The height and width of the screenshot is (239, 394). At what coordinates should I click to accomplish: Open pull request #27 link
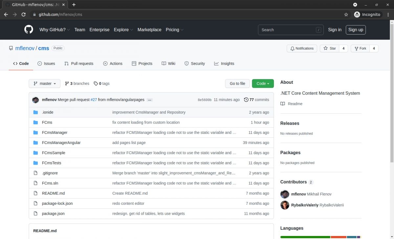click(x=94, y=100)
